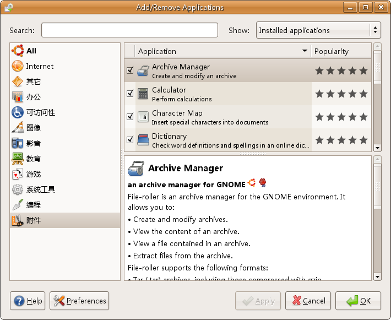Uncheck the Character Map checkbox
The image size is (391, 320).
(x=130, y=116)
